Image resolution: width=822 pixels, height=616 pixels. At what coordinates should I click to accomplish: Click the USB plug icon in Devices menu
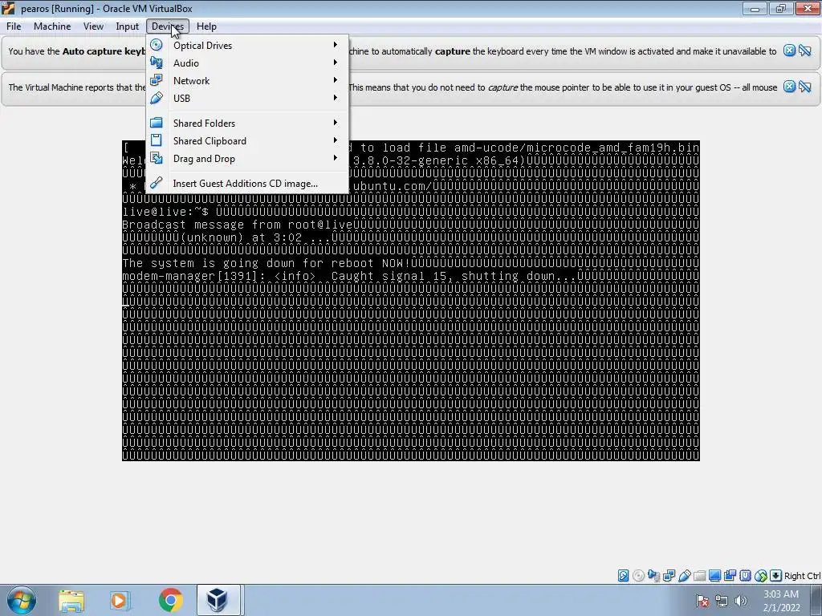point(157,98)
